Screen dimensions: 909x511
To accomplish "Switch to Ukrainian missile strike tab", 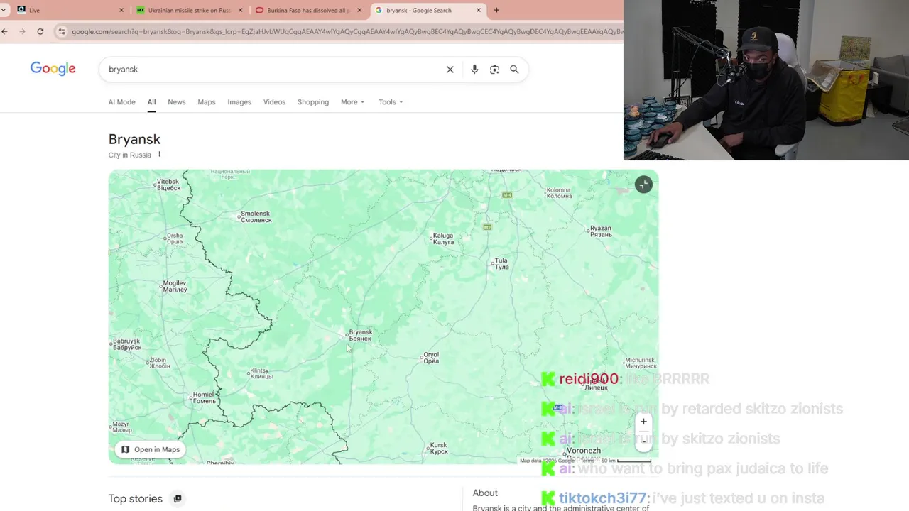I will click(x=189, y=10).
